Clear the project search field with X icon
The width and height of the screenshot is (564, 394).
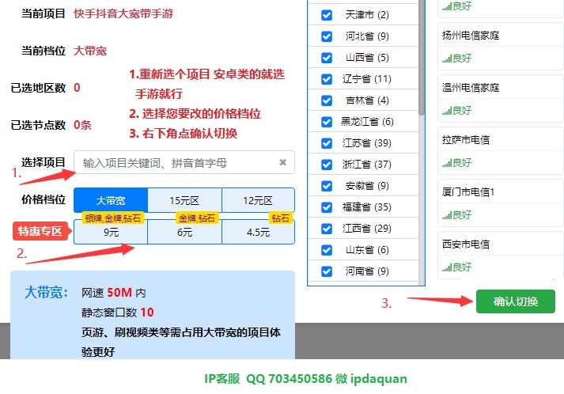tap(282, 163)
